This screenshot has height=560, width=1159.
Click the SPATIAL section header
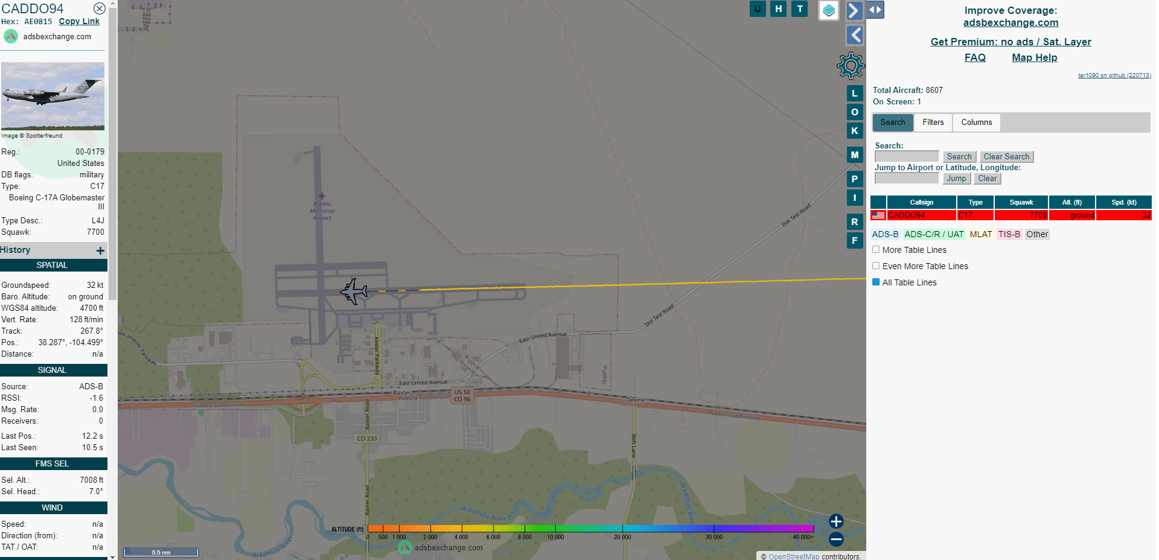pyautogui.click(x=54, y=266)
